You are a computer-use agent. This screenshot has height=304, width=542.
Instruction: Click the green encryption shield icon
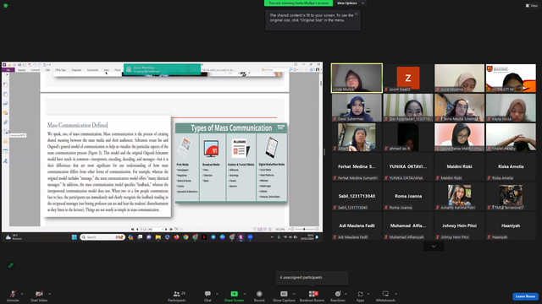point(6,6)
